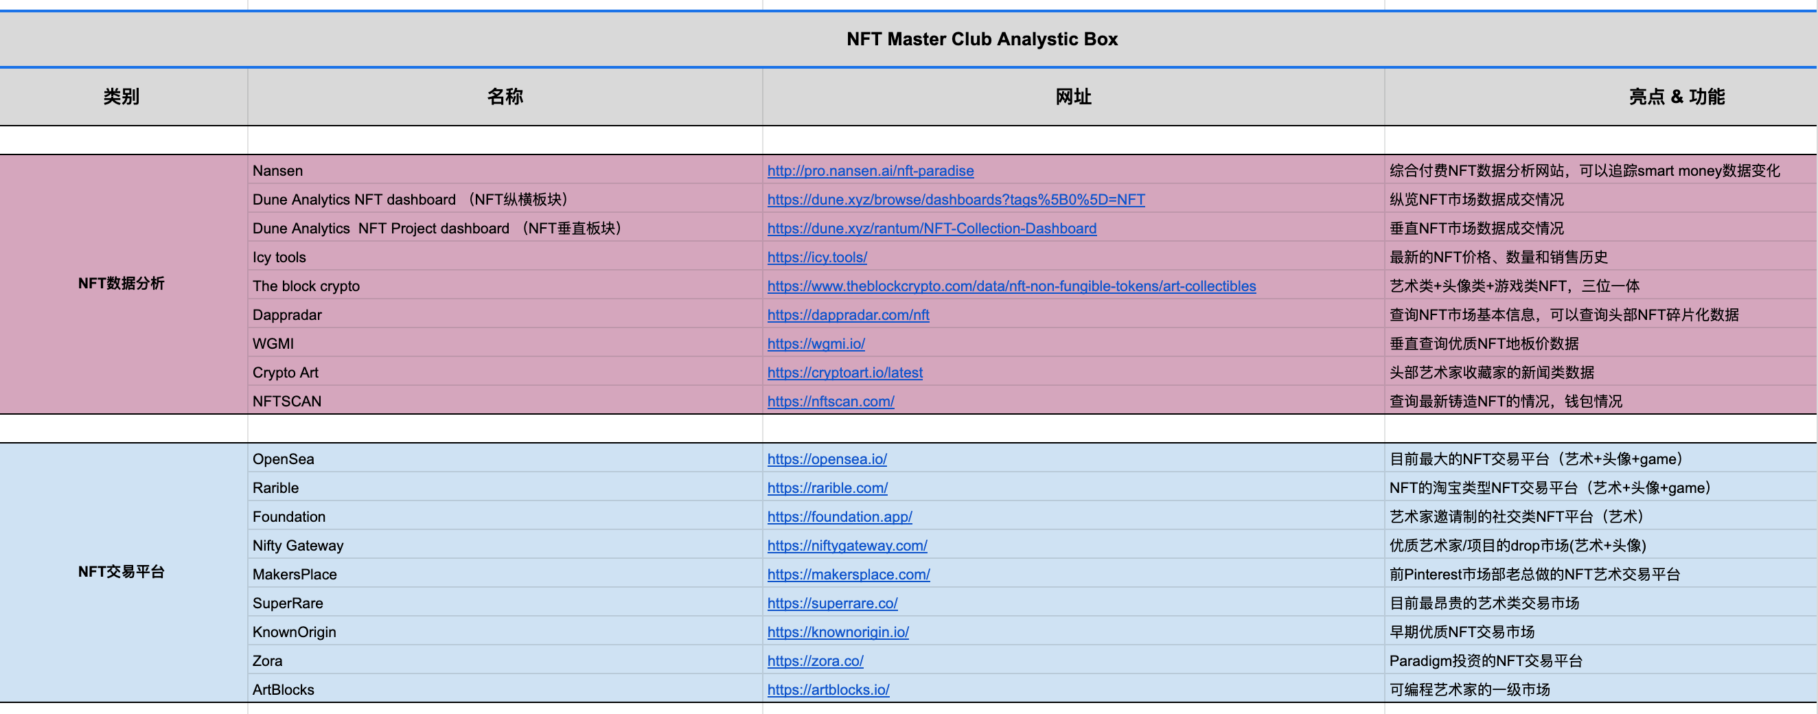The height and width of the screenshot is (714, 1818).
Task: Open the Dappradar NFT link
Action: click(848, 314)
